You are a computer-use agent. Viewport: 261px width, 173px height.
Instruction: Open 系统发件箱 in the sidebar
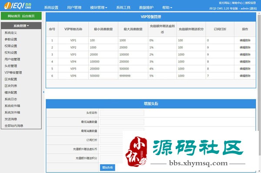(12, 113)
